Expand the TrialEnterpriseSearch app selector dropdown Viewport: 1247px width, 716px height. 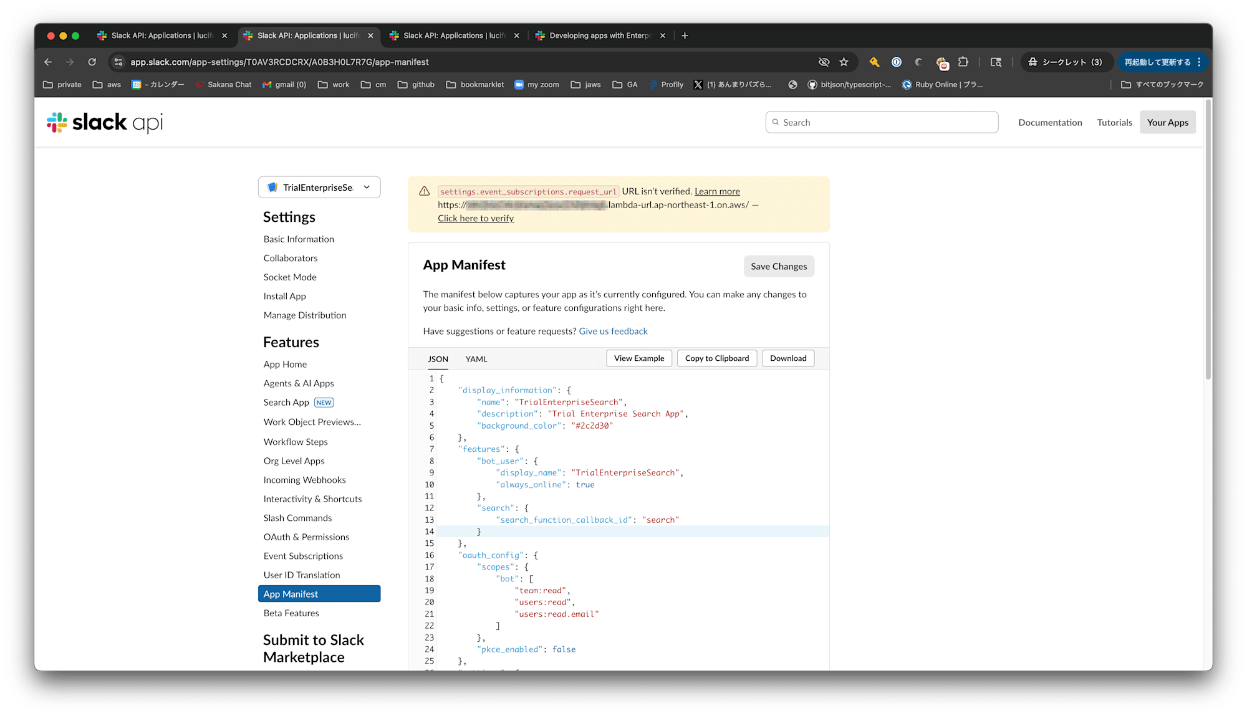pos(319,187)
